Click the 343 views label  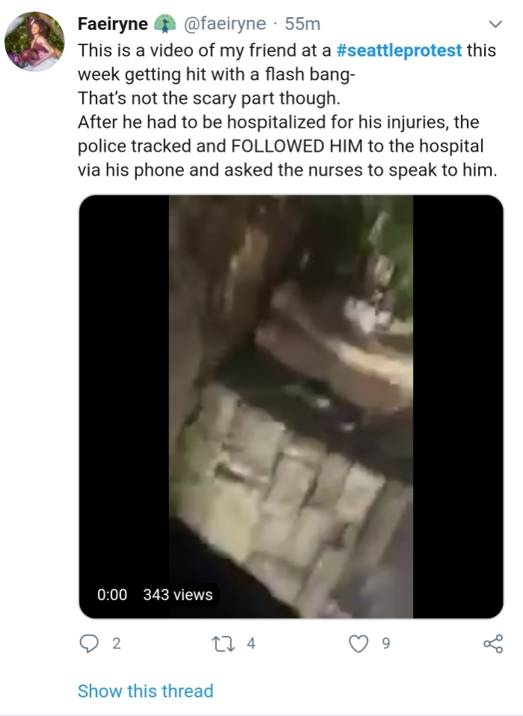[177, 595]
